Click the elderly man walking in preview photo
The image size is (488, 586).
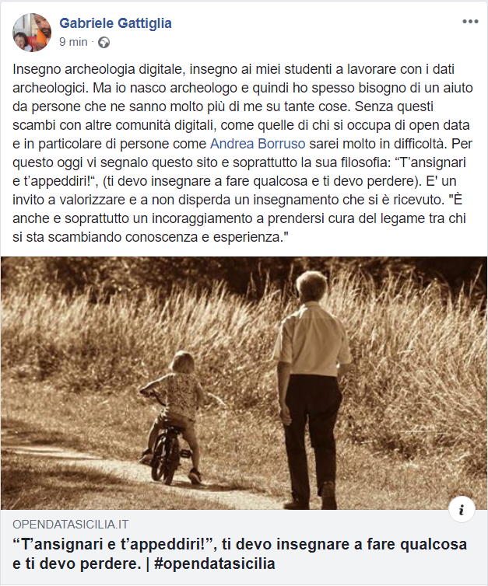coord(311,389)
